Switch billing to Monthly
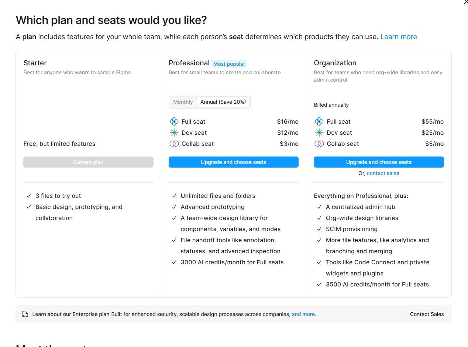The height and width of the screenshot is (347, 468). click(x=183, y=102)
